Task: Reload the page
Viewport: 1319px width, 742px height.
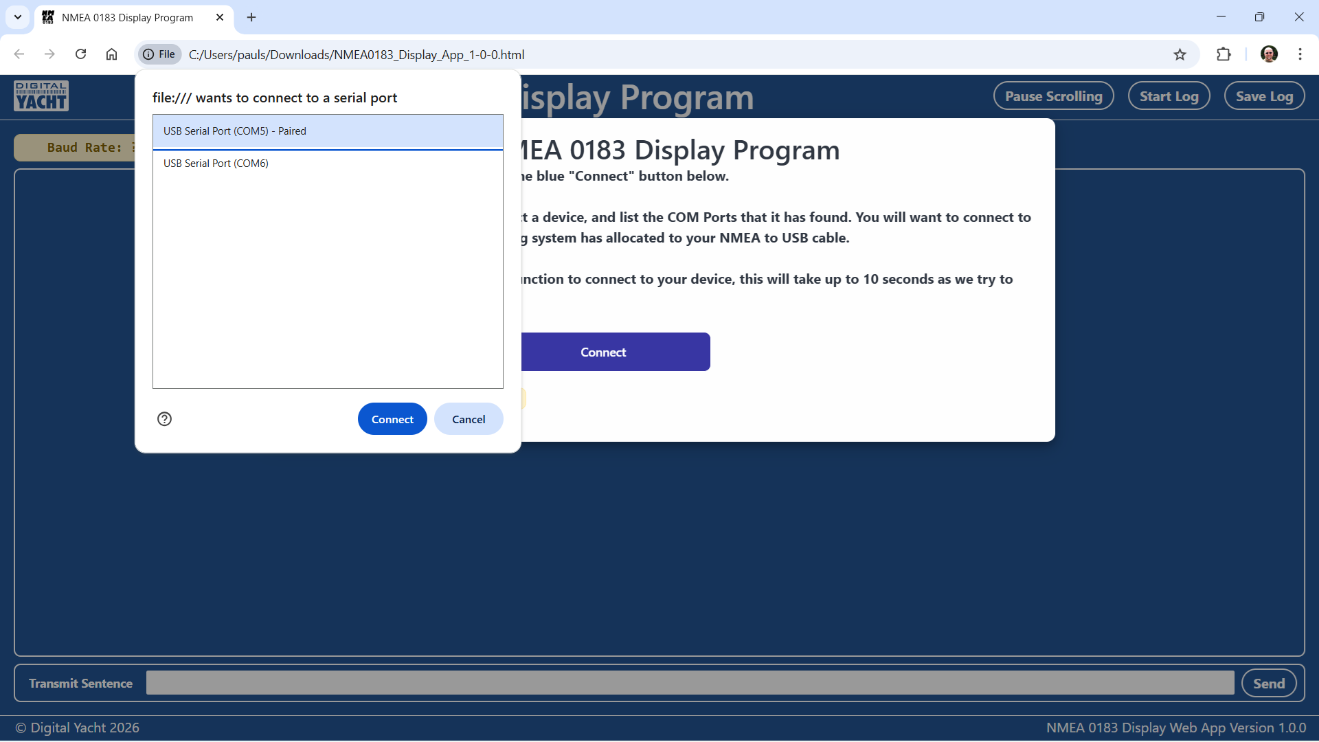Action: coord(80,54)
